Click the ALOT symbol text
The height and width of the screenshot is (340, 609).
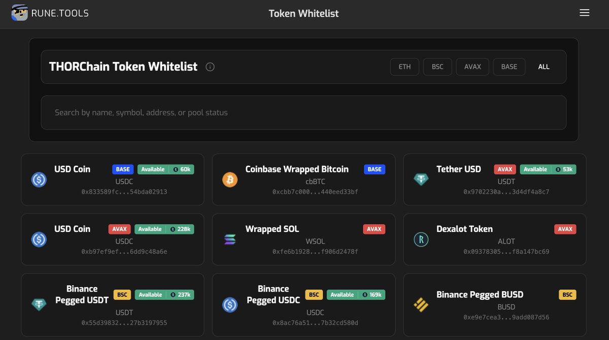click(x=506, y=242)
